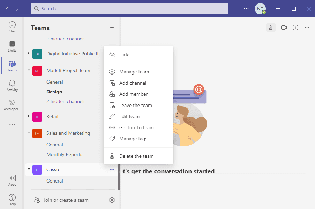Image resolution: width=315 pixels, height=209 pixels.
Task: Select the Digital Initiative team avatar
Action: pos(37,54)
